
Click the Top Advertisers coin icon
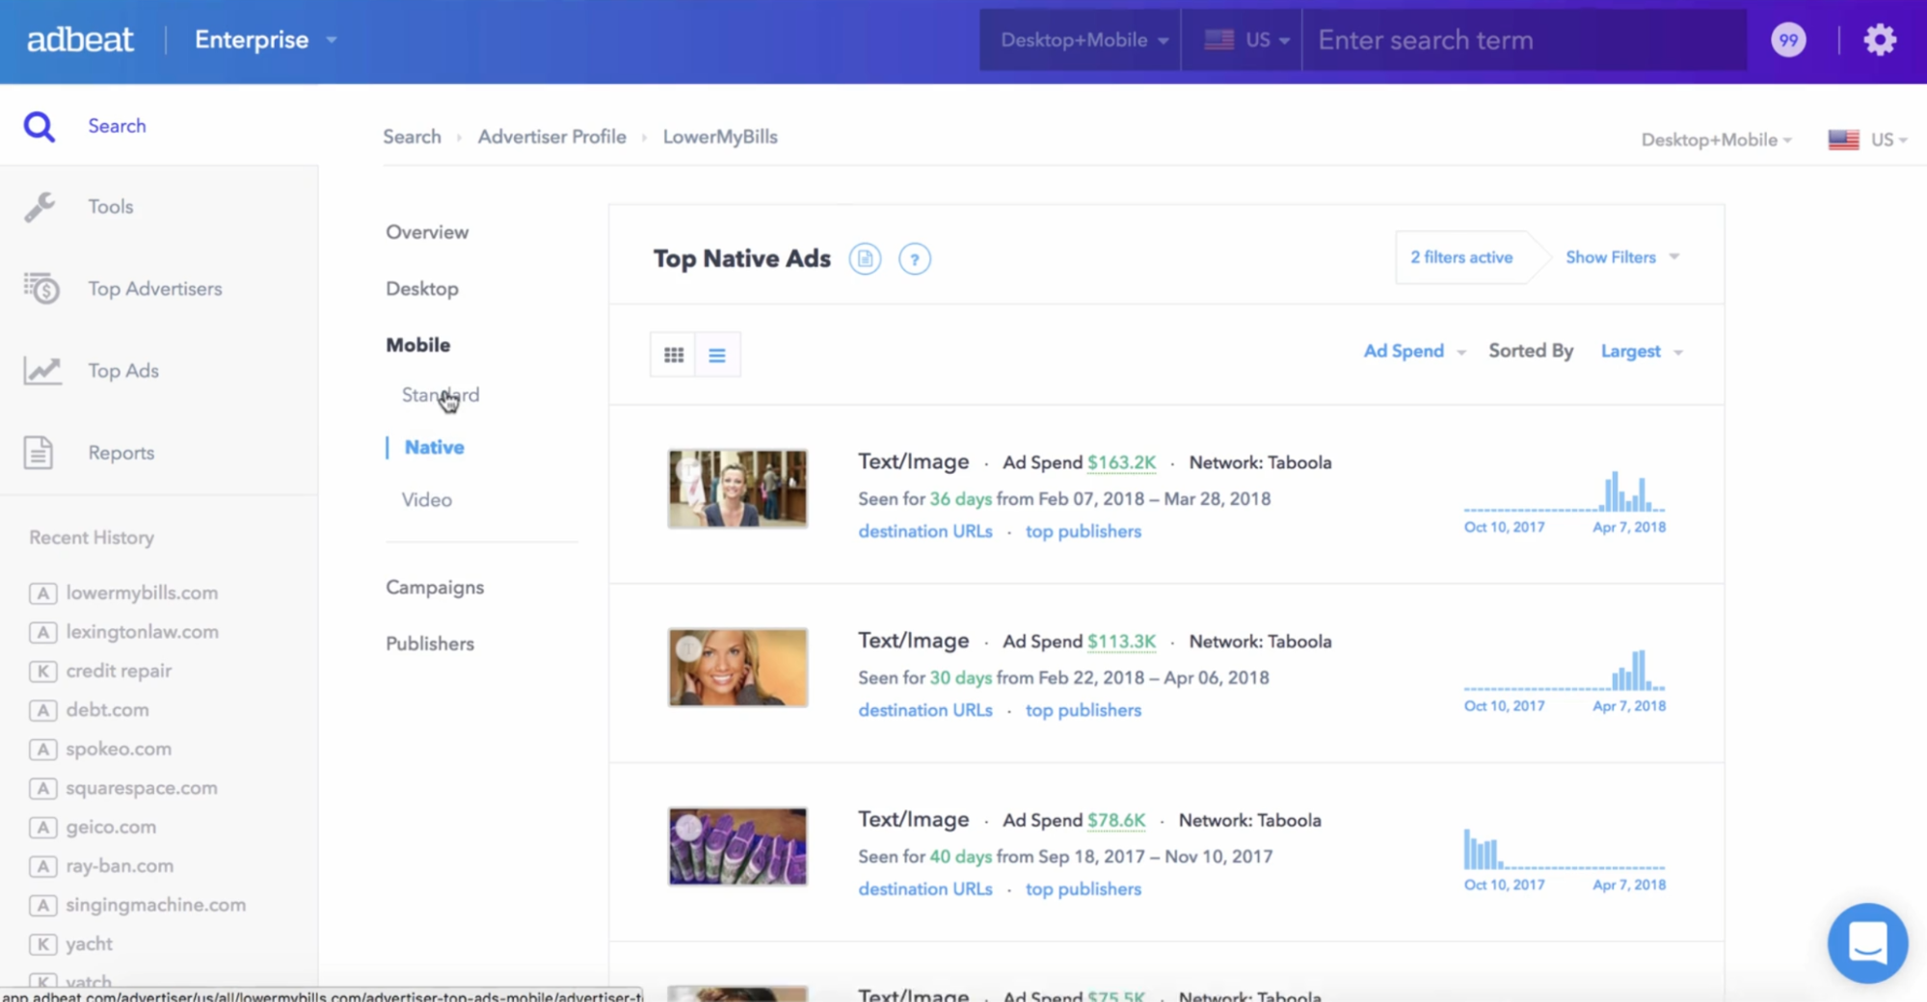(x=41, y=288)
